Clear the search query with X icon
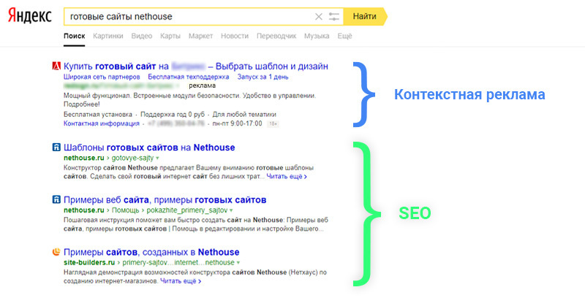Screen dimensions: 585x298 [319, 16]
